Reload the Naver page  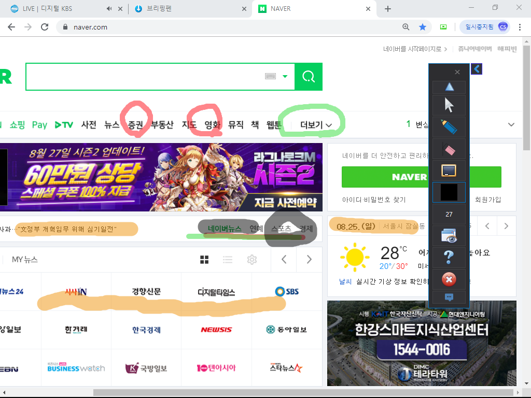(45, 27)
